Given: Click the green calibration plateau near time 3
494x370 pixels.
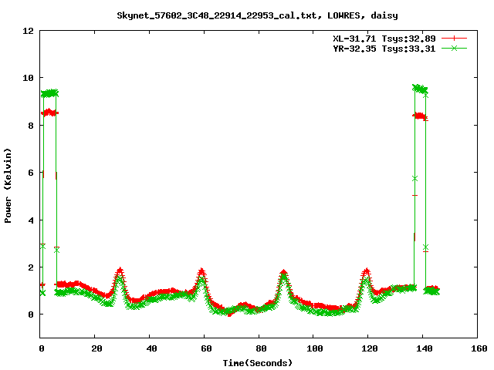Looking at the screenshot, I should pyautogui.click(x=49, y=93).
